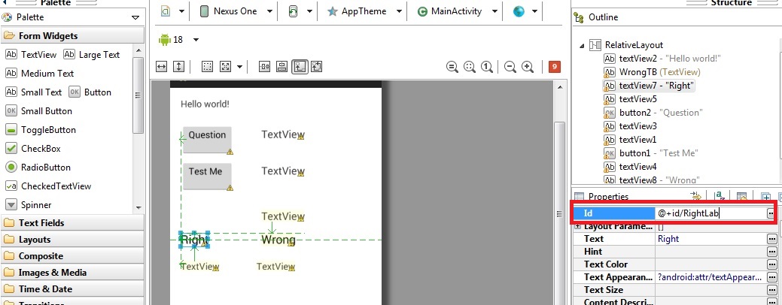Select the Wrong text on canvas

(278, 240)
